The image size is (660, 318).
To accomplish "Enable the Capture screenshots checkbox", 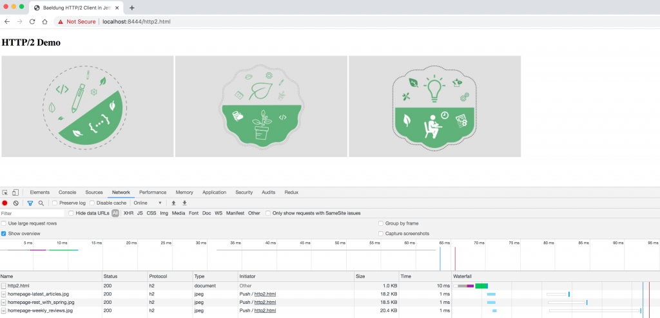I will (381, 234).
